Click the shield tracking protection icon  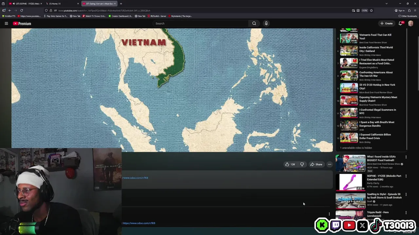point(46,10)
